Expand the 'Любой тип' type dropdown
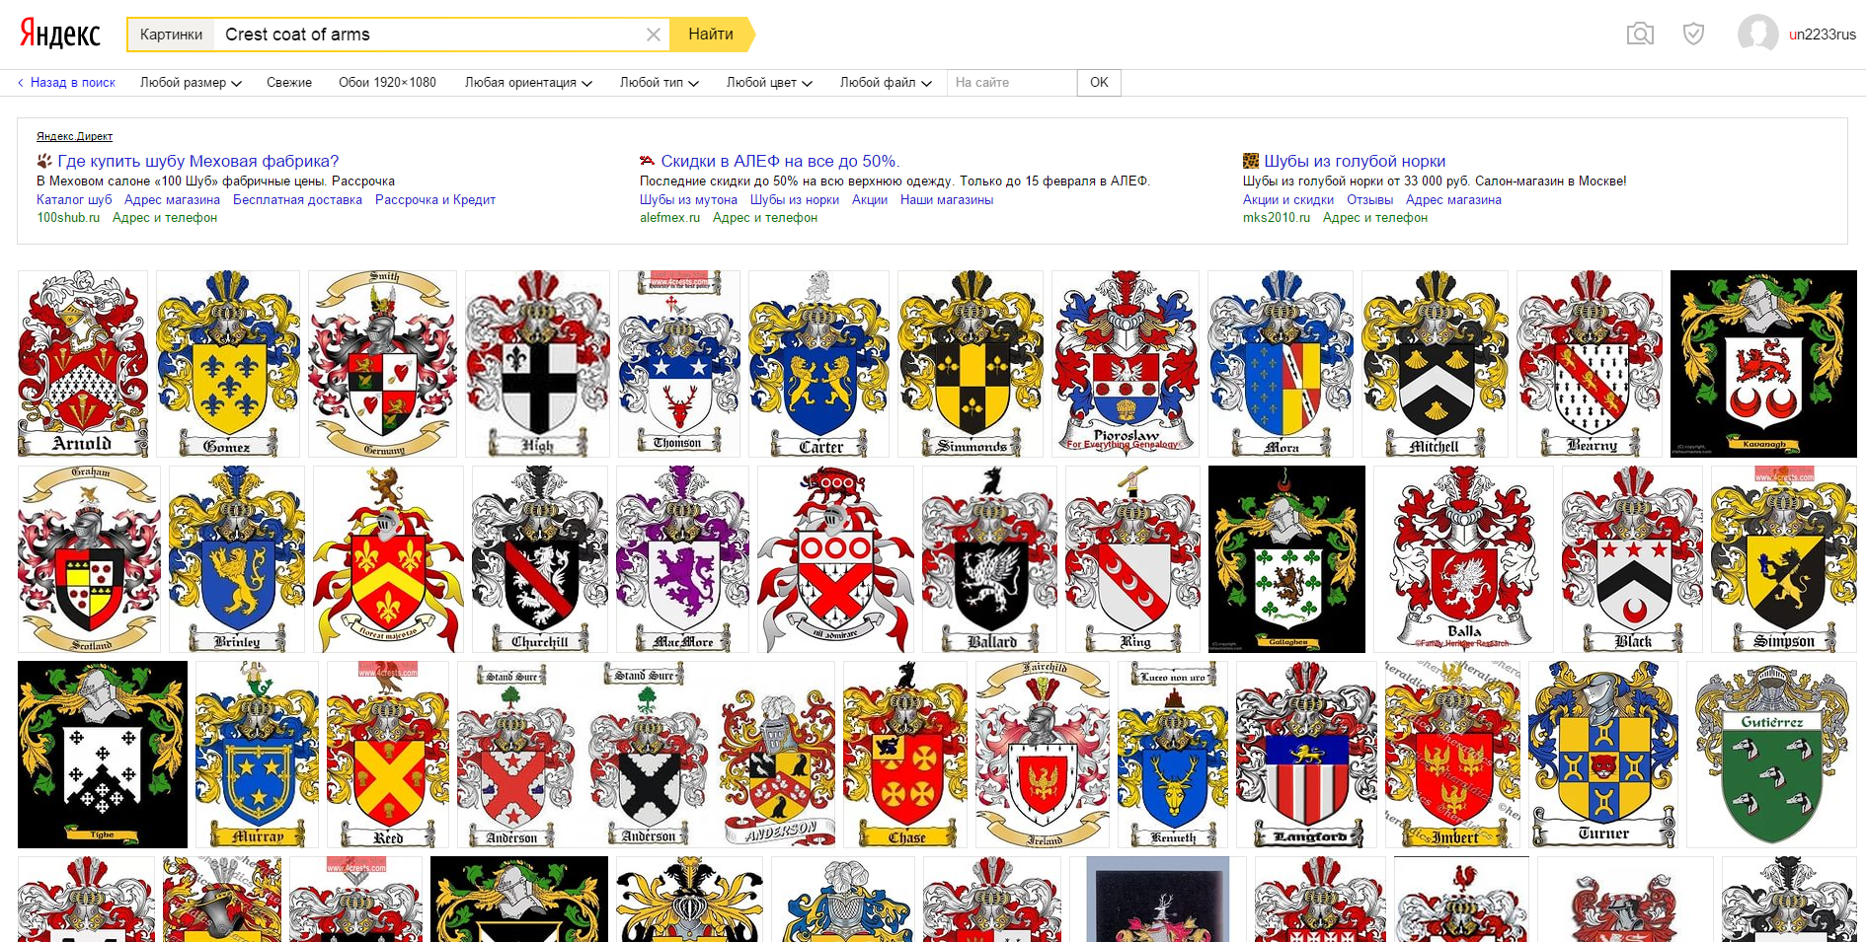This screenshot has height=942, width=1866. click(659, 83)
